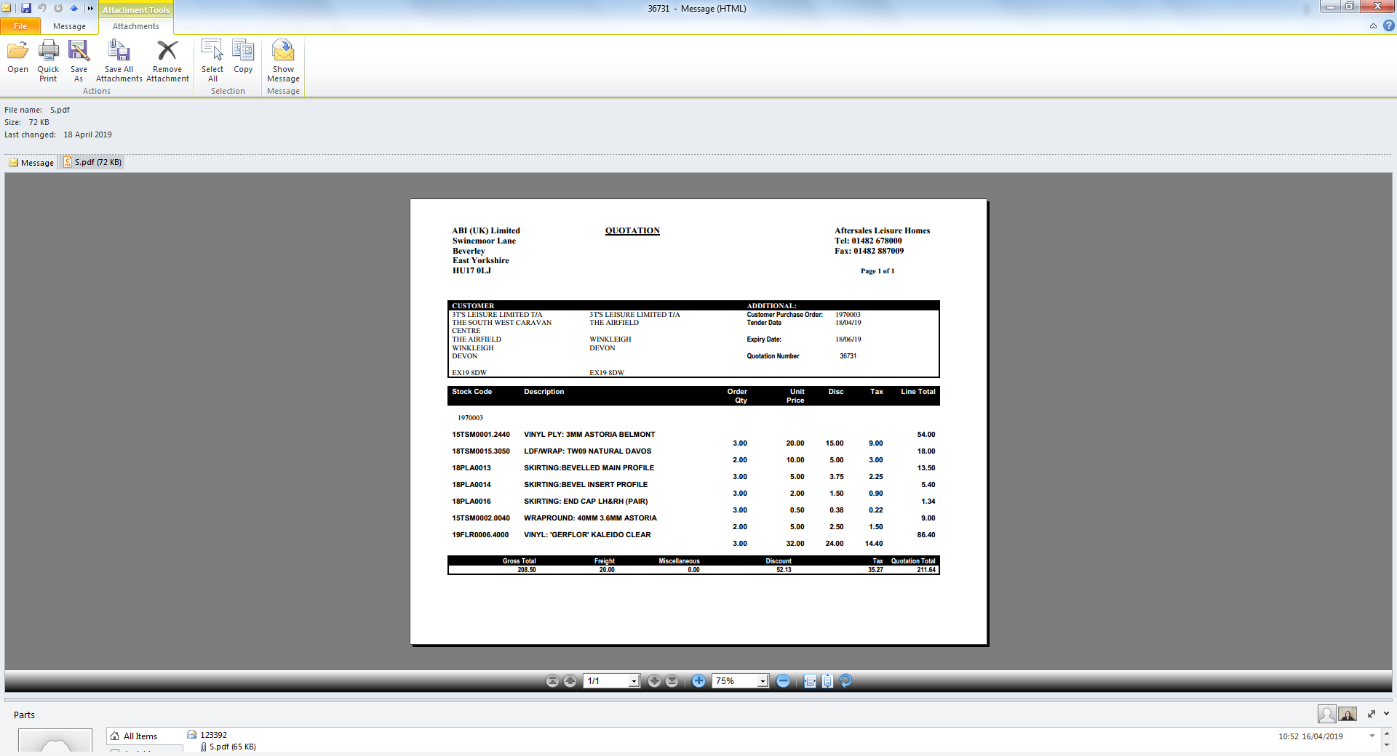Select the Attachments ribbon tab

[x=136, y=26]
